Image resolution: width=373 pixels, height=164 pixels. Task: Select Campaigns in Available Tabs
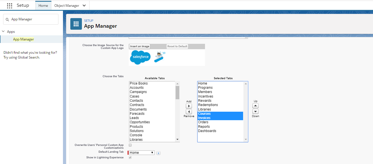point(152,92)
